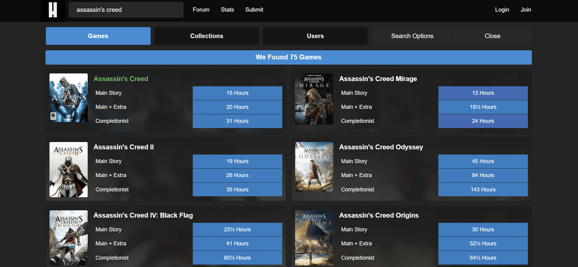Image resolution: width=578 pixels, height=267 pixels.
Task: Open Search Options panel
Action: pyautogui.click(x=412, y=36)
